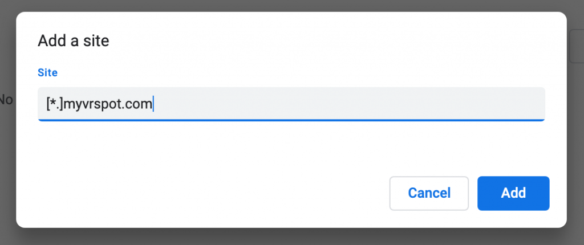Image resolution: width=584 pixels, height=245 pixels.
Task: Click the [*.] wildcard prefix in Site field
Action: [55, 104]
